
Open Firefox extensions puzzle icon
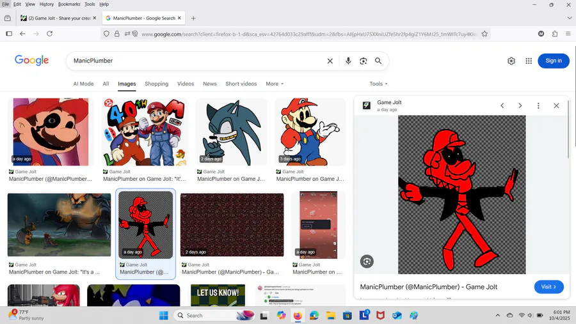(x=555, y=34)
